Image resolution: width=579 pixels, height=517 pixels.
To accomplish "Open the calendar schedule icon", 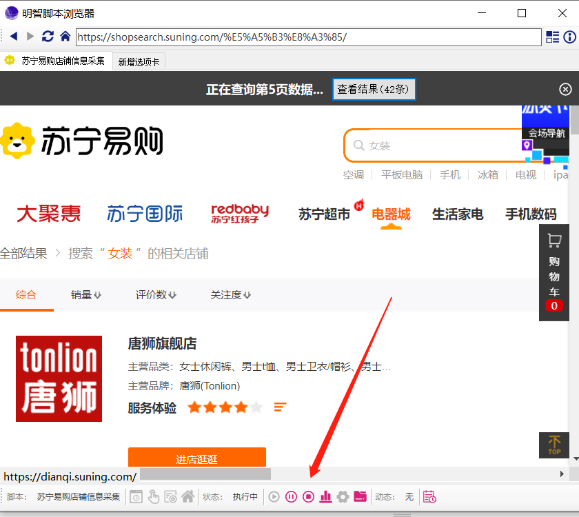I will (429, 497).
